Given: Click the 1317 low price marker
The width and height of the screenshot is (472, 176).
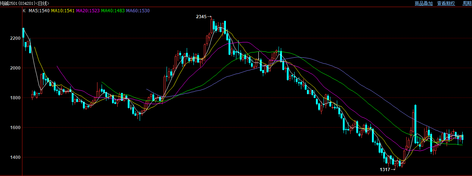Looking at the screenshot, I should click(x=385, y=170).
